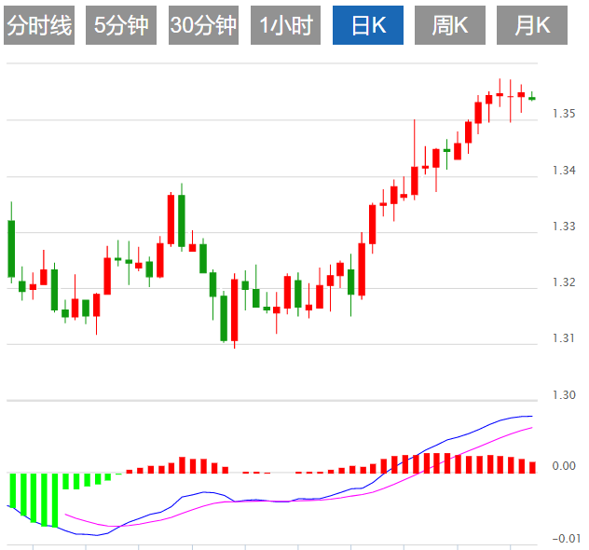Click the 1.30 price axis label

click(x=564, y=395)
